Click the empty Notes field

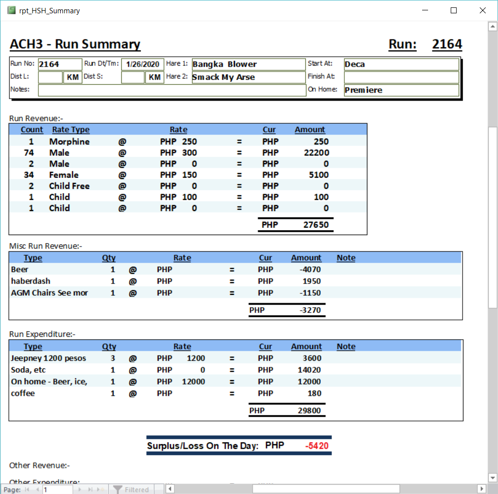(172, 90)
